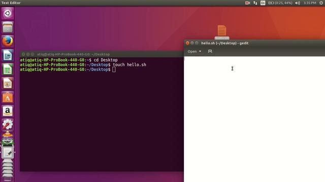Open the network indicator menu
Screen dimensions: 325x182
click(255, 3)
